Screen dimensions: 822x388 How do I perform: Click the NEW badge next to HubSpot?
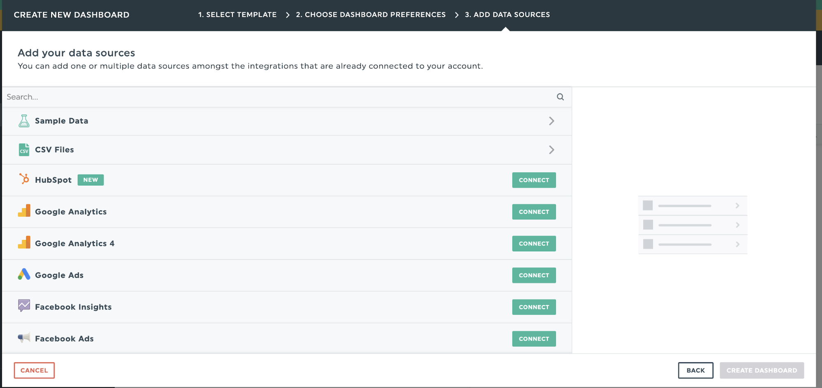(90, 180)
